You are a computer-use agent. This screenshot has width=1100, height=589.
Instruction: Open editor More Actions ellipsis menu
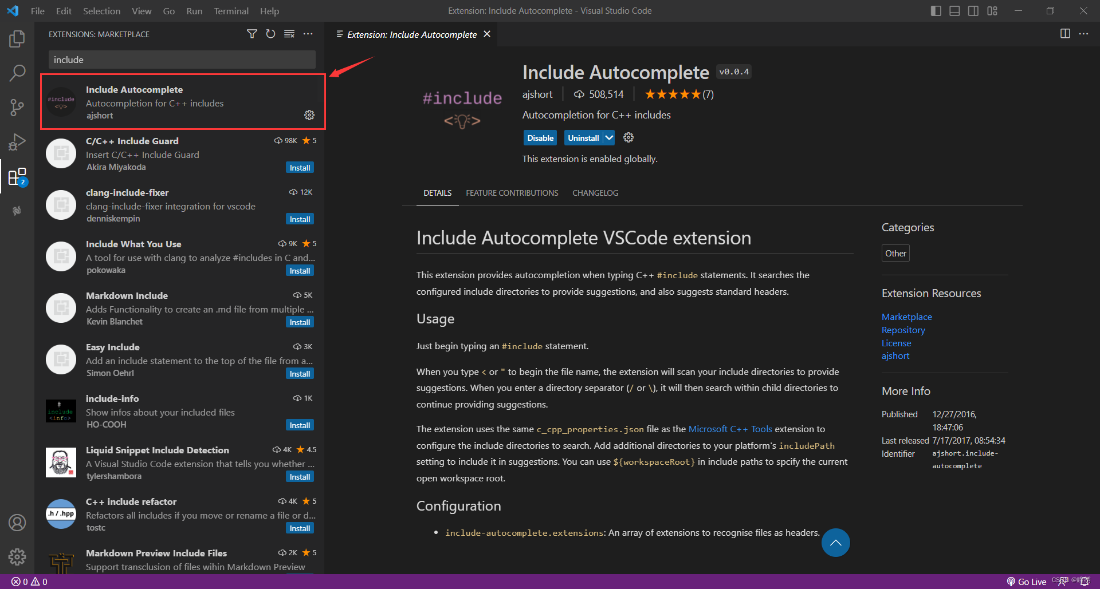click(1085, 34)
